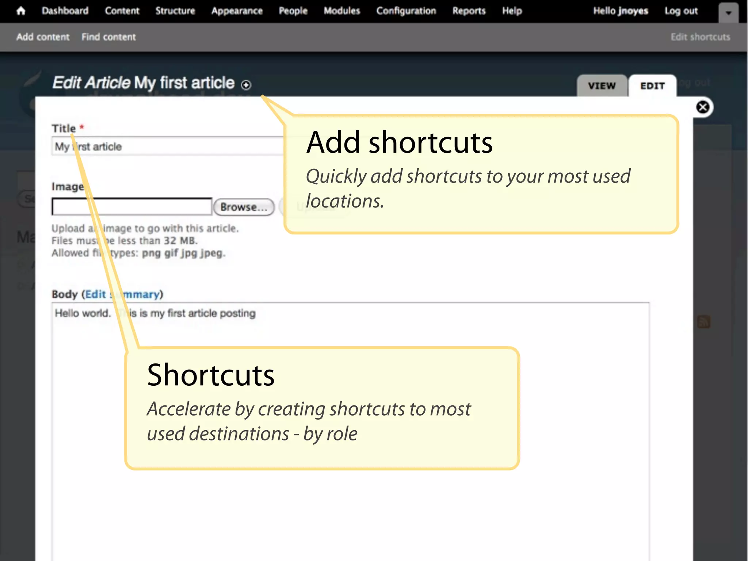Screen dimensions: 748x561
Task: Click the Edit shortcuts link
Action: (x=700, y=37)
